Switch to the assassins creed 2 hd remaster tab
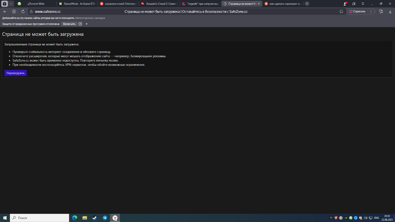The height and width of the screenshot is (222, 395). pos(118,4)
